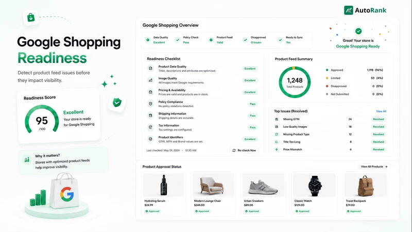Image resolution: width=412 pixels, height=232 pixels.
Task: Click Approved status under Classic Watch
Action: pyautogui.click(x=302, y=211)
